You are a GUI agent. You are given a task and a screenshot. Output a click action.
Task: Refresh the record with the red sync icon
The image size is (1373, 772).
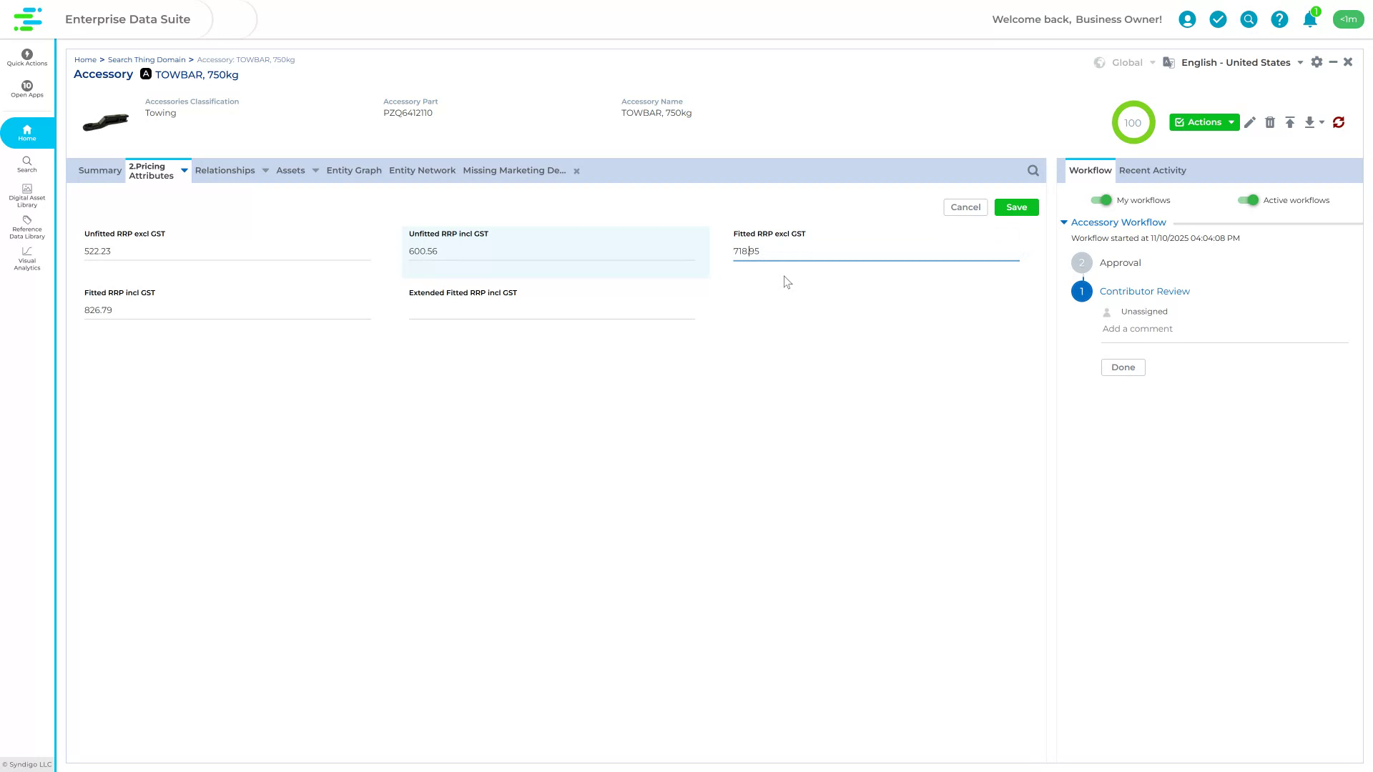(1339, 122)
